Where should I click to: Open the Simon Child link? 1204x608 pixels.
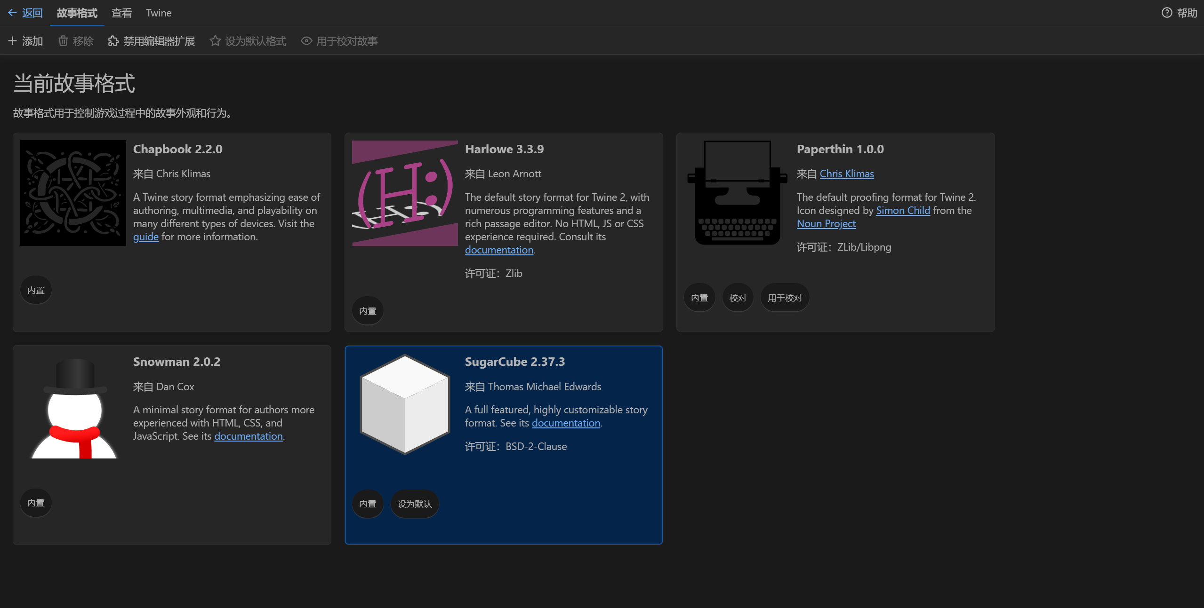902,210
